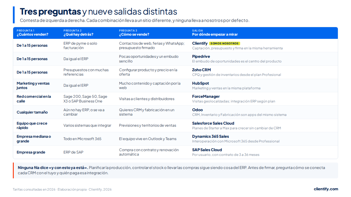The width and height of the screenshot is (351, 197).
Task: Click 'Contactos de web, ferias y WhatsApp' cell
Action: (x=152, y=46)
